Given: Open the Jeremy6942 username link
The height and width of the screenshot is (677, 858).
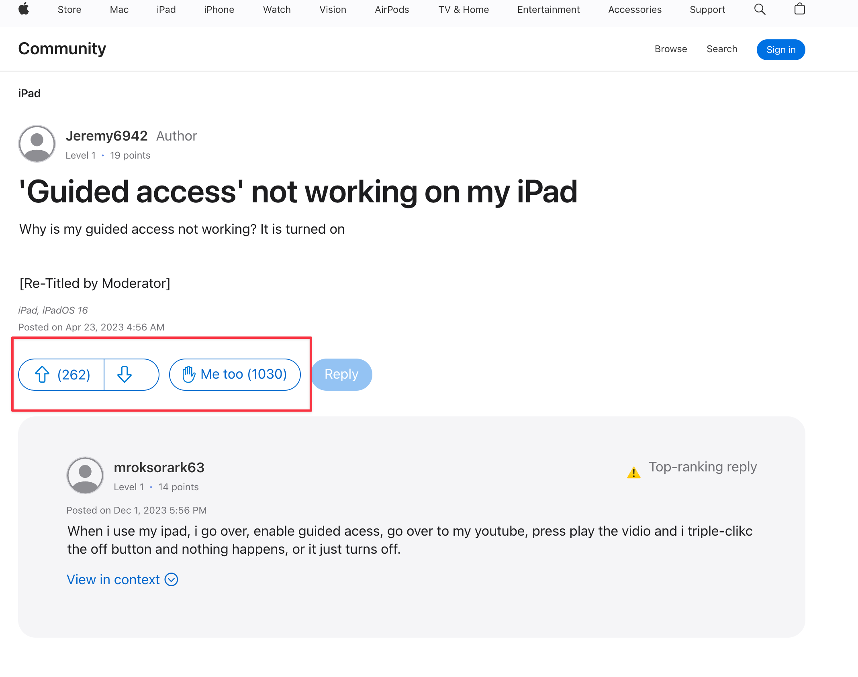Looking at the screenshot, I should coord(106,136).
